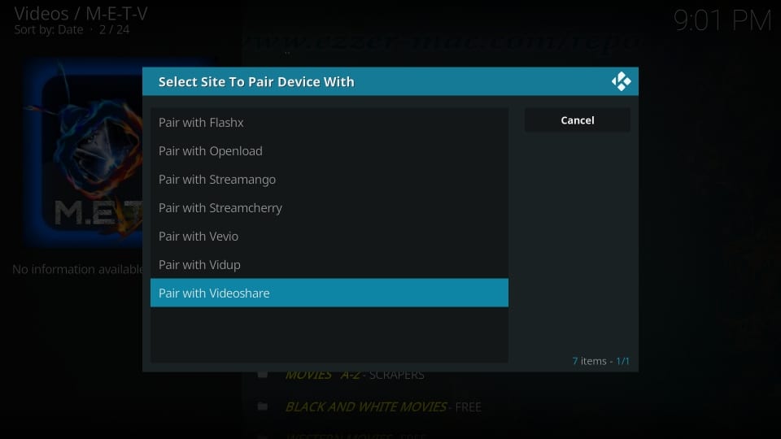Open BLACK AND WHITE MOVIES folder icon
Viewport: 781px width, 439px height.
263,406
